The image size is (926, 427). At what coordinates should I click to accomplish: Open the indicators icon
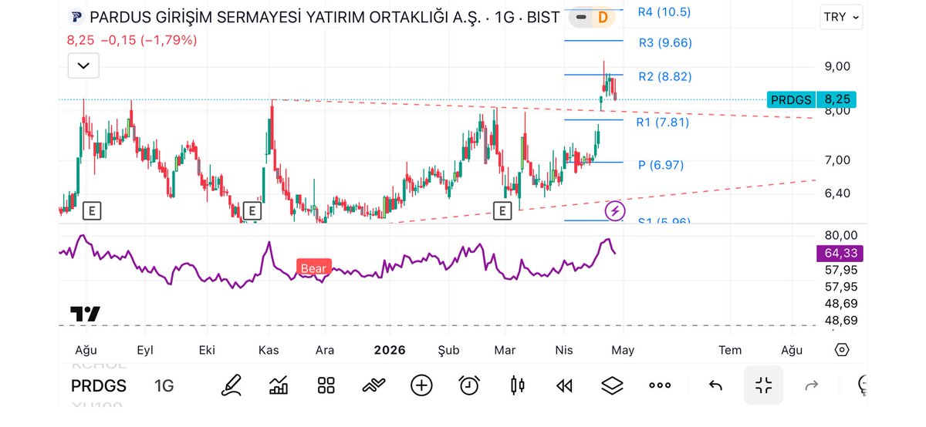point(373,385)
